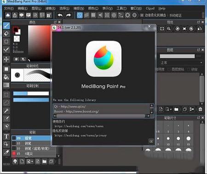Enable the radial snap guide

click(107, 15)
